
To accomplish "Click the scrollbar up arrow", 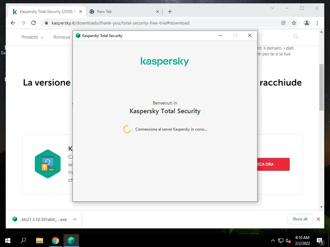I will pyautogui.click(x=321, y=32).
